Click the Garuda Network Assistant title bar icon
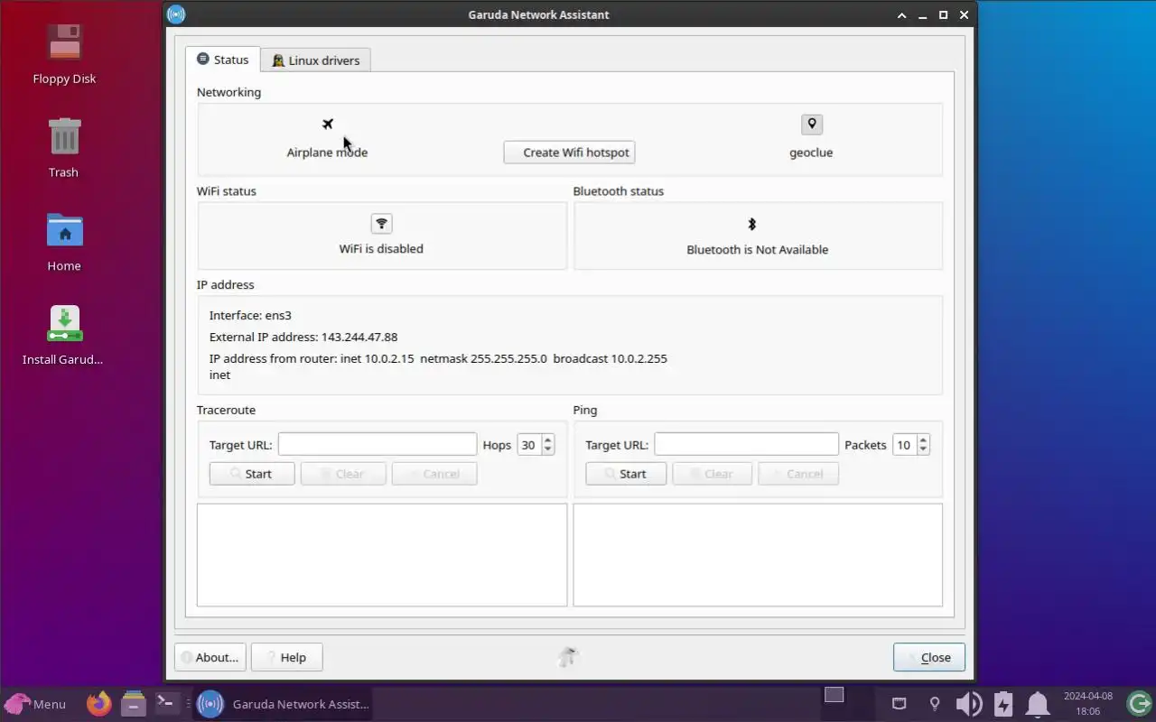Image resolution: width=1156 pixels, height=722 pixels. pyautogui.click(x=177, y=14)
